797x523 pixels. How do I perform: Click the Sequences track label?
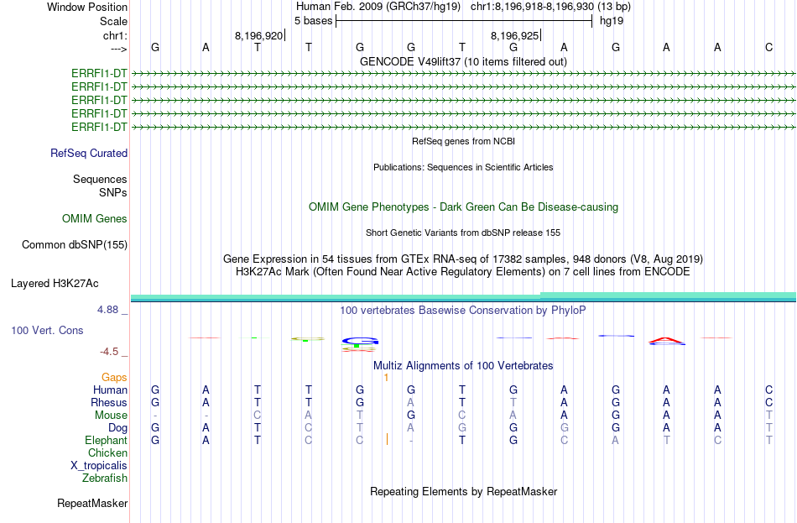click(x=100, y=179)
